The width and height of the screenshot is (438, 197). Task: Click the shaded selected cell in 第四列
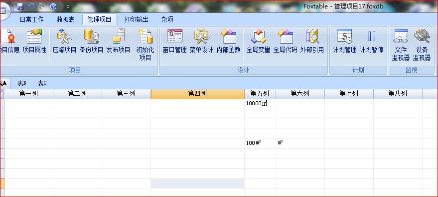pos(197,183)
